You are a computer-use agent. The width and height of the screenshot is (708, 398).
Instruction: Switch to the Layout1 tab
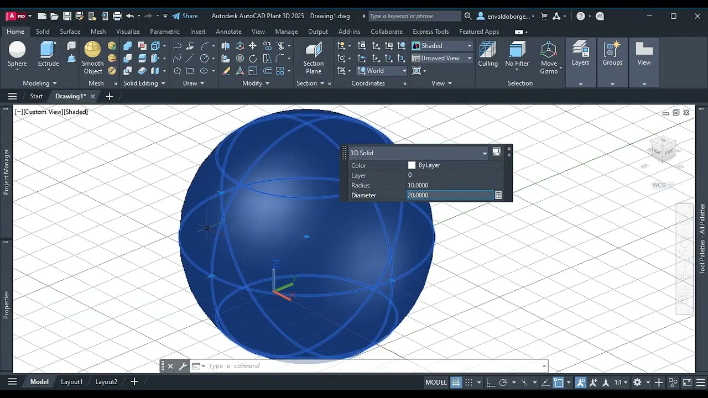click(x=72, y=381)
